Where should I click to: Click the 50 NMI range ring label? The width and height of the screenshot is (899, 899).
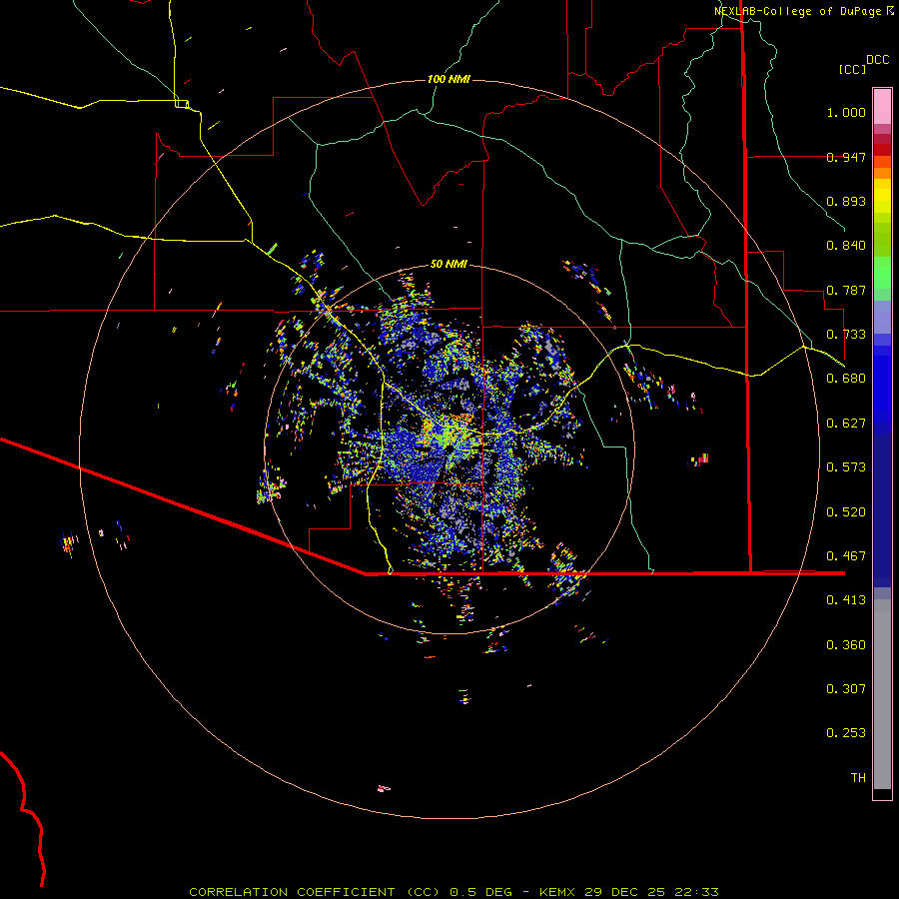[449, 264]
